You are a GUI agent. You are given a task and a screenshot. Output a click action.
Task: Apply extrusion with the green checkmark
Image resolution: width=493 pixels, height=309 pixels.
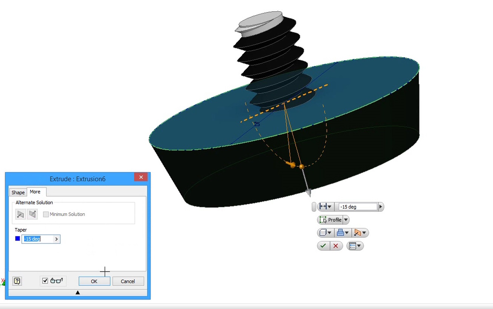point(323,246)
